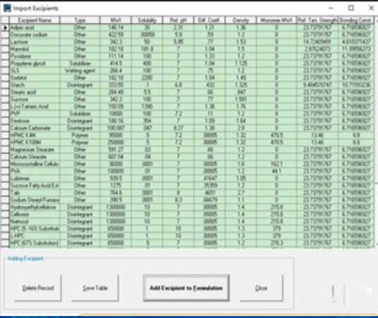The height and width of the screenshot is (318, 378).
Task: Sort by the Excipient Name column header
Action: pos(35,20)
